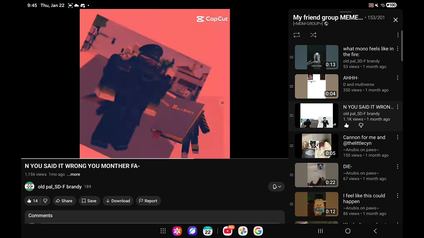Expand description via '...more'

click(x=74, y=175)
